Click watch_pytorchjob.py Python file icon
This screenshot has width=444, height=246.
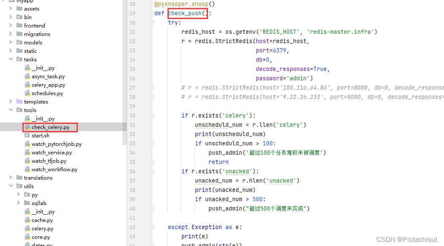(27, 144)
